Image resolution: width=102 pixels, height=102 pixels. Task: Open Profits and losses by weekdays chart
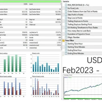pos(13,86)
